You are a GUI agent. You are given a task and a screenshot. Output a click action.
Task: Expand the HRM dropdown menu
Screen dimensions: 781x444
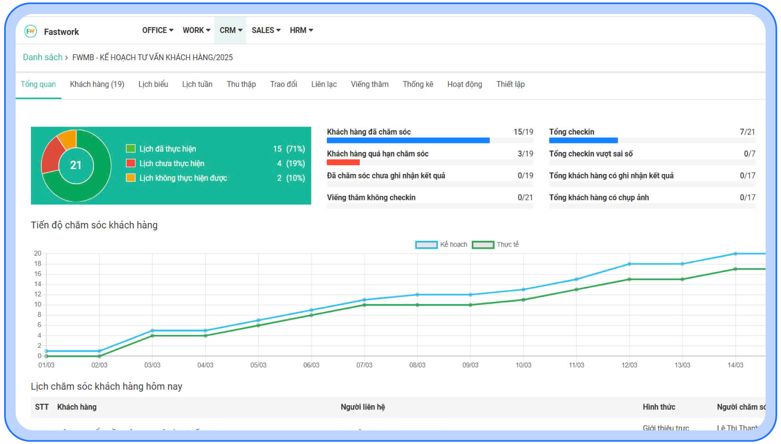click(301, 31)
